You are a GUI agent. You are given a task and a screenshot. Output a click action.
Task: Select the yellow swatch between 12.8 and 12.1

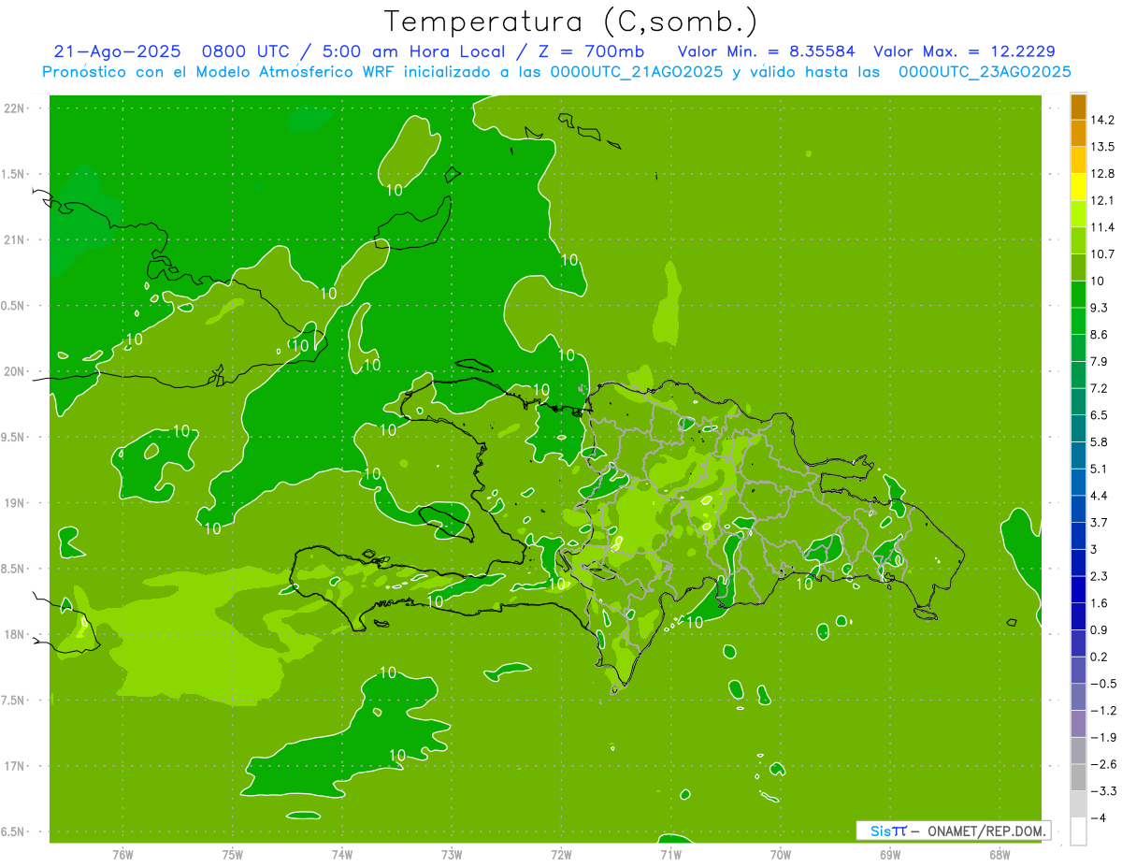(1078, 187)
